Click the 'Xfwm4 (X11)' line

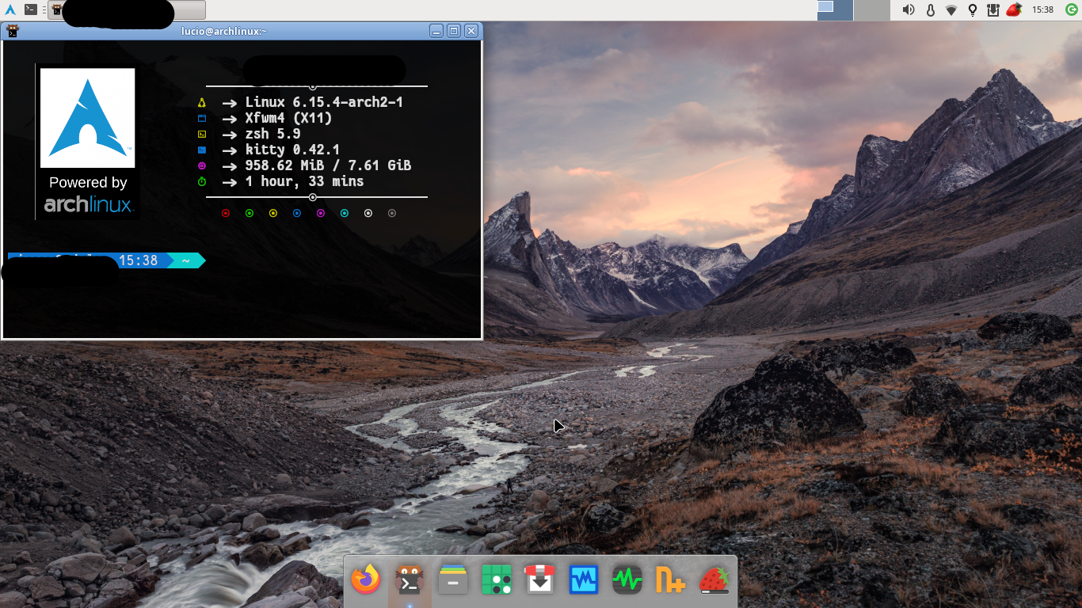click(x=288, y=118)
